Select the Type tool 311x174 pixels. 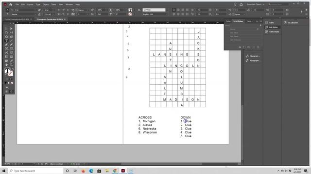6,41
